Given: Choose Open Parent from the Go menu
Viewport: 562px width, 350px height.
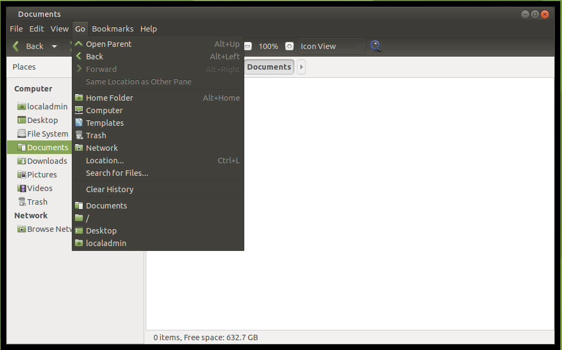Looking at the screenshot, I should [x=109, y=44].
